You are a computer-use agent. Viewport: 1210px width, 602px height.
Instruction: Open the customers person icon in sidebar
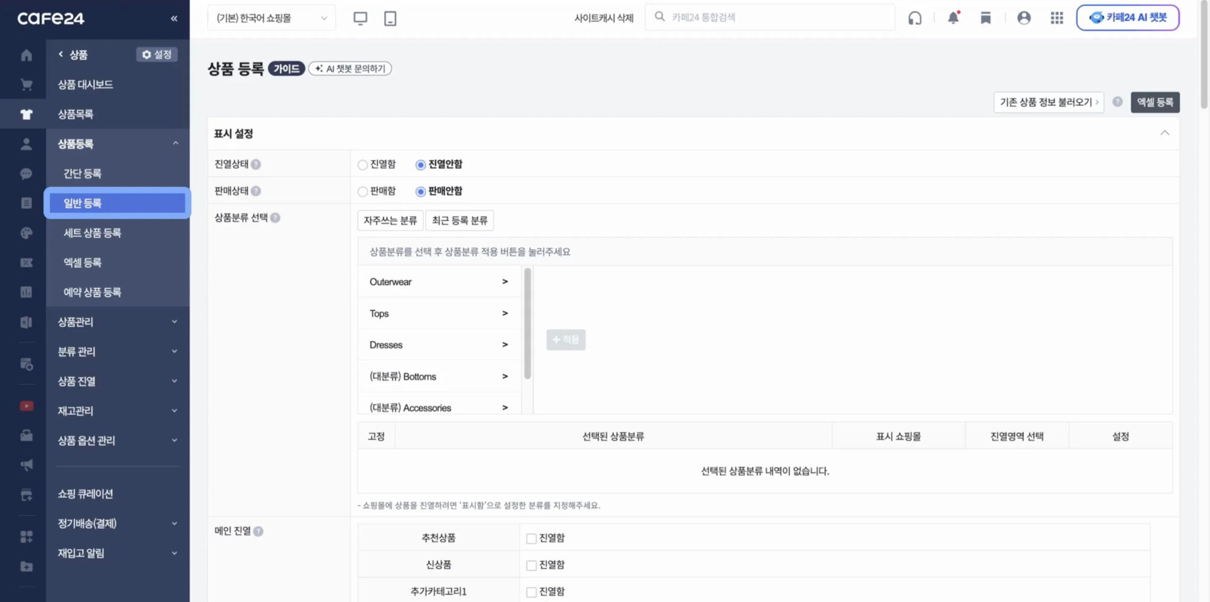(25, 144)
